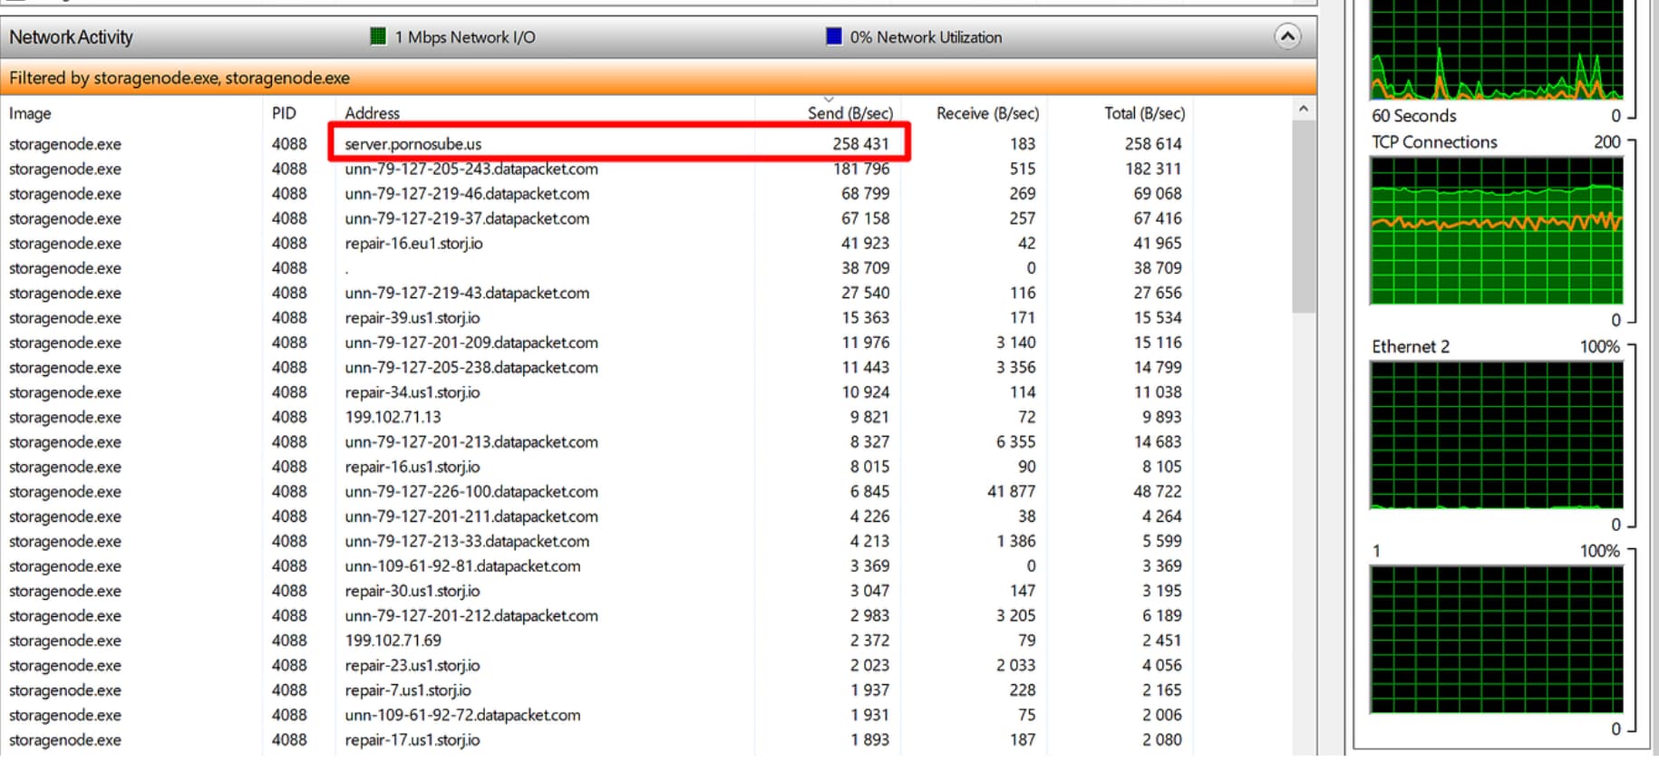Viewport: 1659px width, 763px height.
Task: Click the Receive value 6 355
Action: pyautogui.click(x=1015, y=441)
